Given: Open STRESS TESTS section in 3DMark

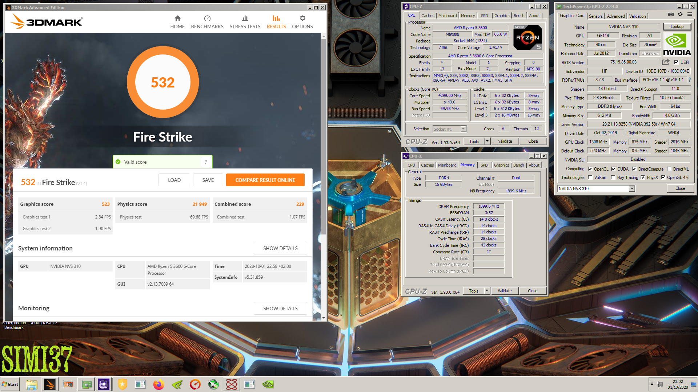Looking at the screenshot, I should pos(245,22).
